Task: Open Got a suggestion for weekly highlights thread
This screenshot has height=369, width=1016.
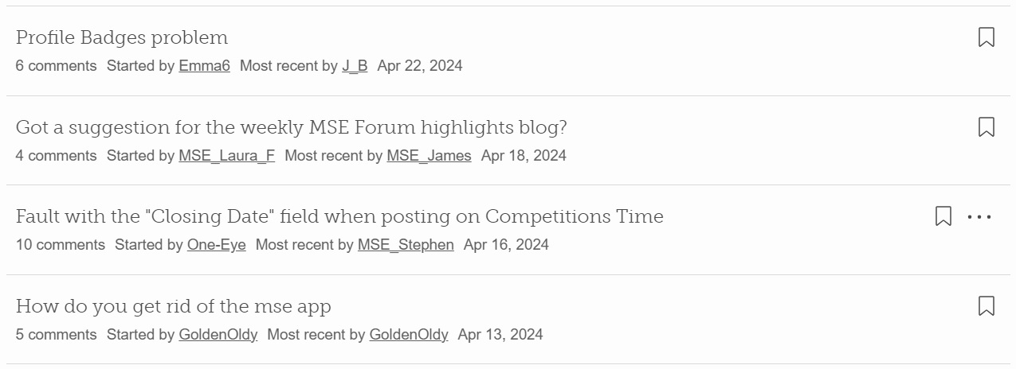Action: point(292,127)
